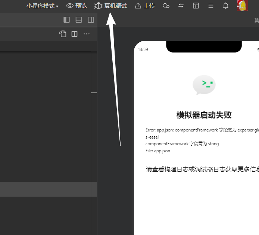The width and height of the screenshot is (259, 235).
Task: Click the 13:59 time in simulator status bar
Action: point(143,50)
